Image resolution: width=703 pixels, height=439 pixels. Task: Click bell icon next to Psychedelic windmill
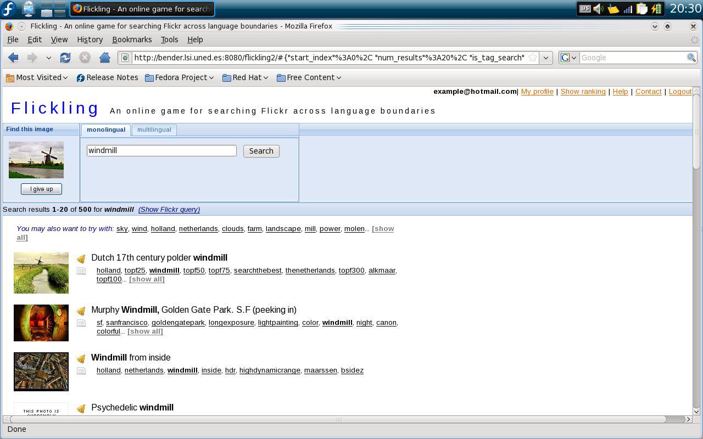pyautogui.click(x=81, y=408)
